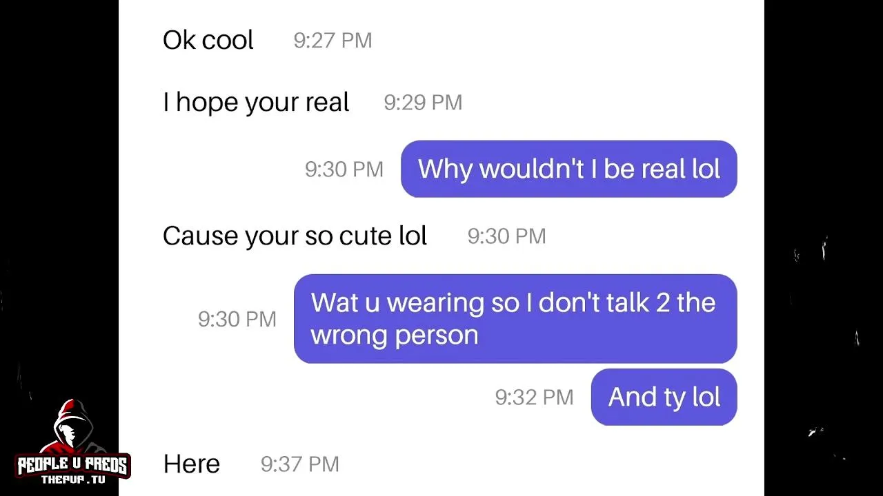883x496 pixels.
Task: Click the 9:32 PM timestamp
Action: point(534,397)
